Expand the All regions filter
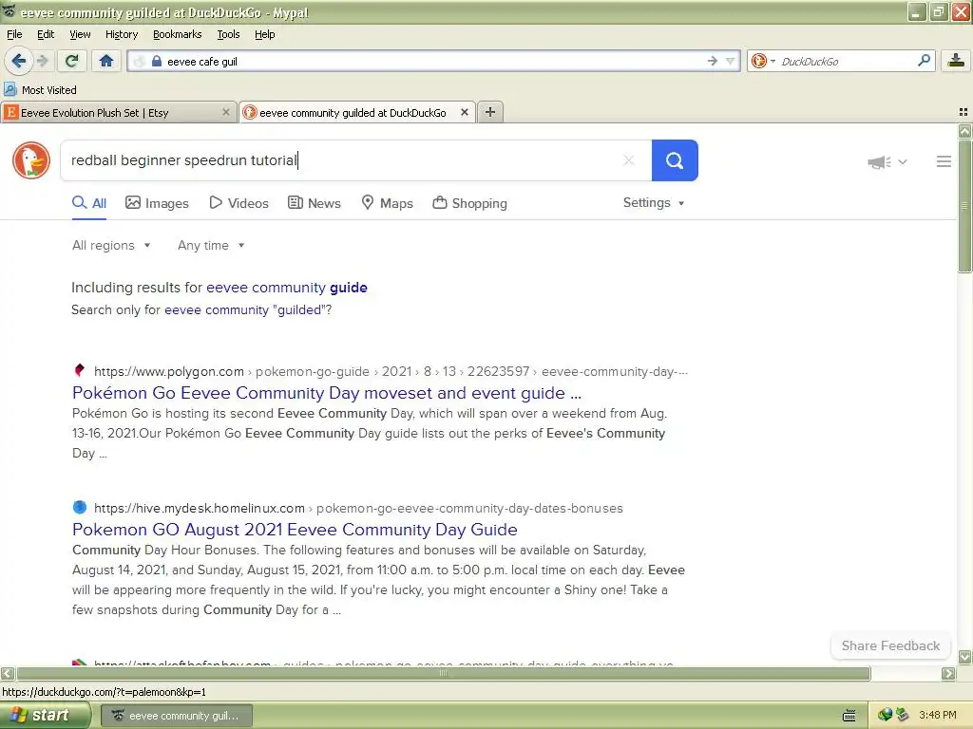Image resolution: width=973 pixels, height=729 pixels. (x=111, y=246)
